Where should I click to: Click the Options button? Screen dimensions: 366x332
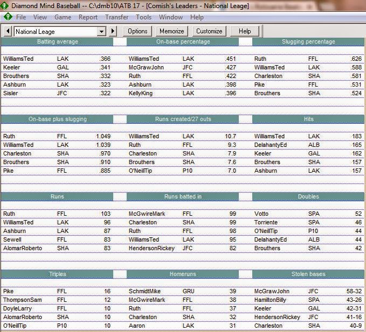(137, 31)
